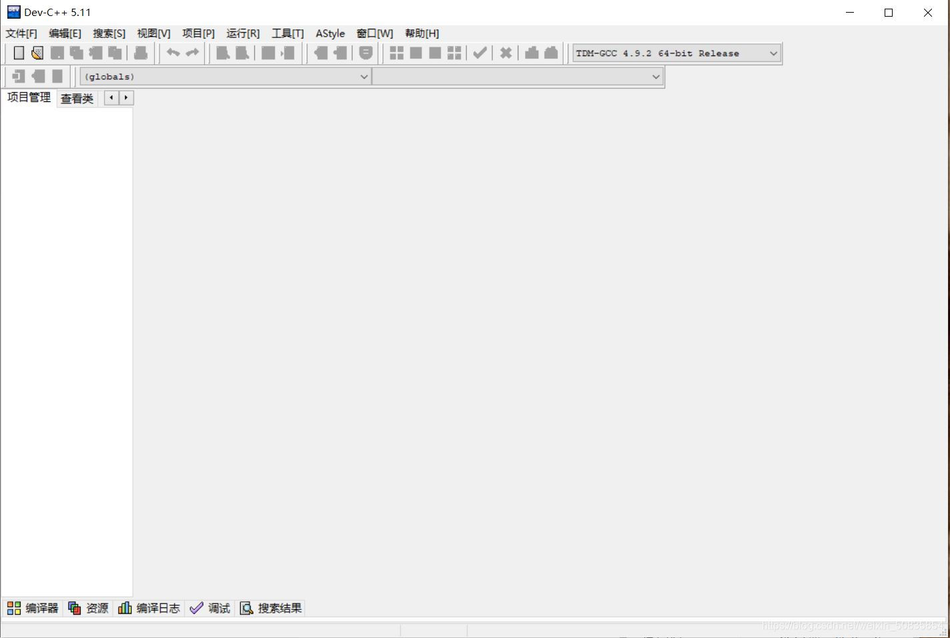Viewport: 950px width, 638px height.
Task: Click the Insert snippet icon in second toolbar
Action: 19,77
